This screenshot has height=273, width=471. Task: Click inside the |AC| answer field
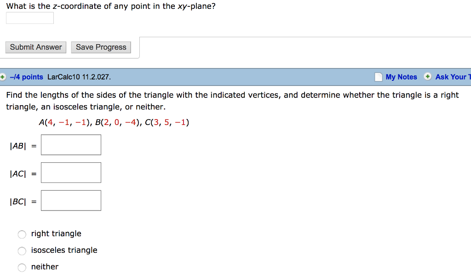[71, 172]
